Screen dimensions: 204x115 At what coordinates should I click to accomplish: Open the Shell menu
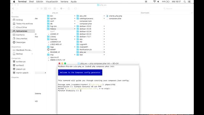pyautogui.click(x=31, y=2)
